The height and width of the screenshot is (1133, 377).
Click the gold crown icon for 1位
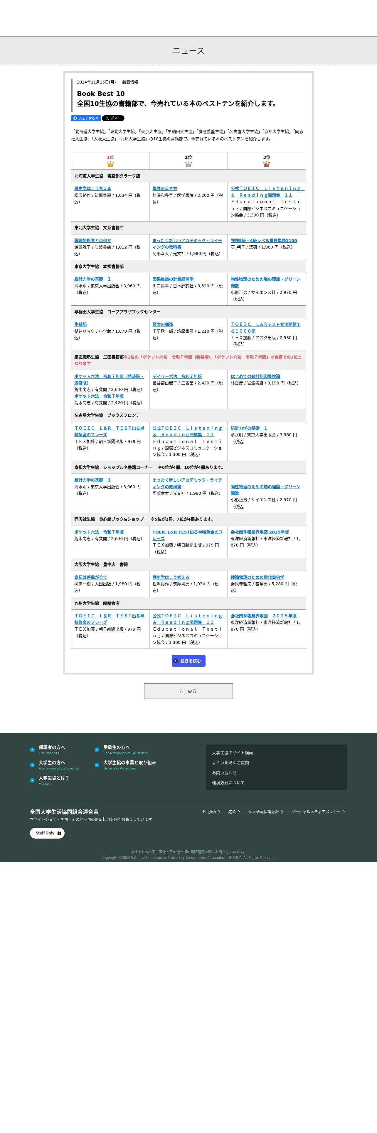[x=110, y=164]
